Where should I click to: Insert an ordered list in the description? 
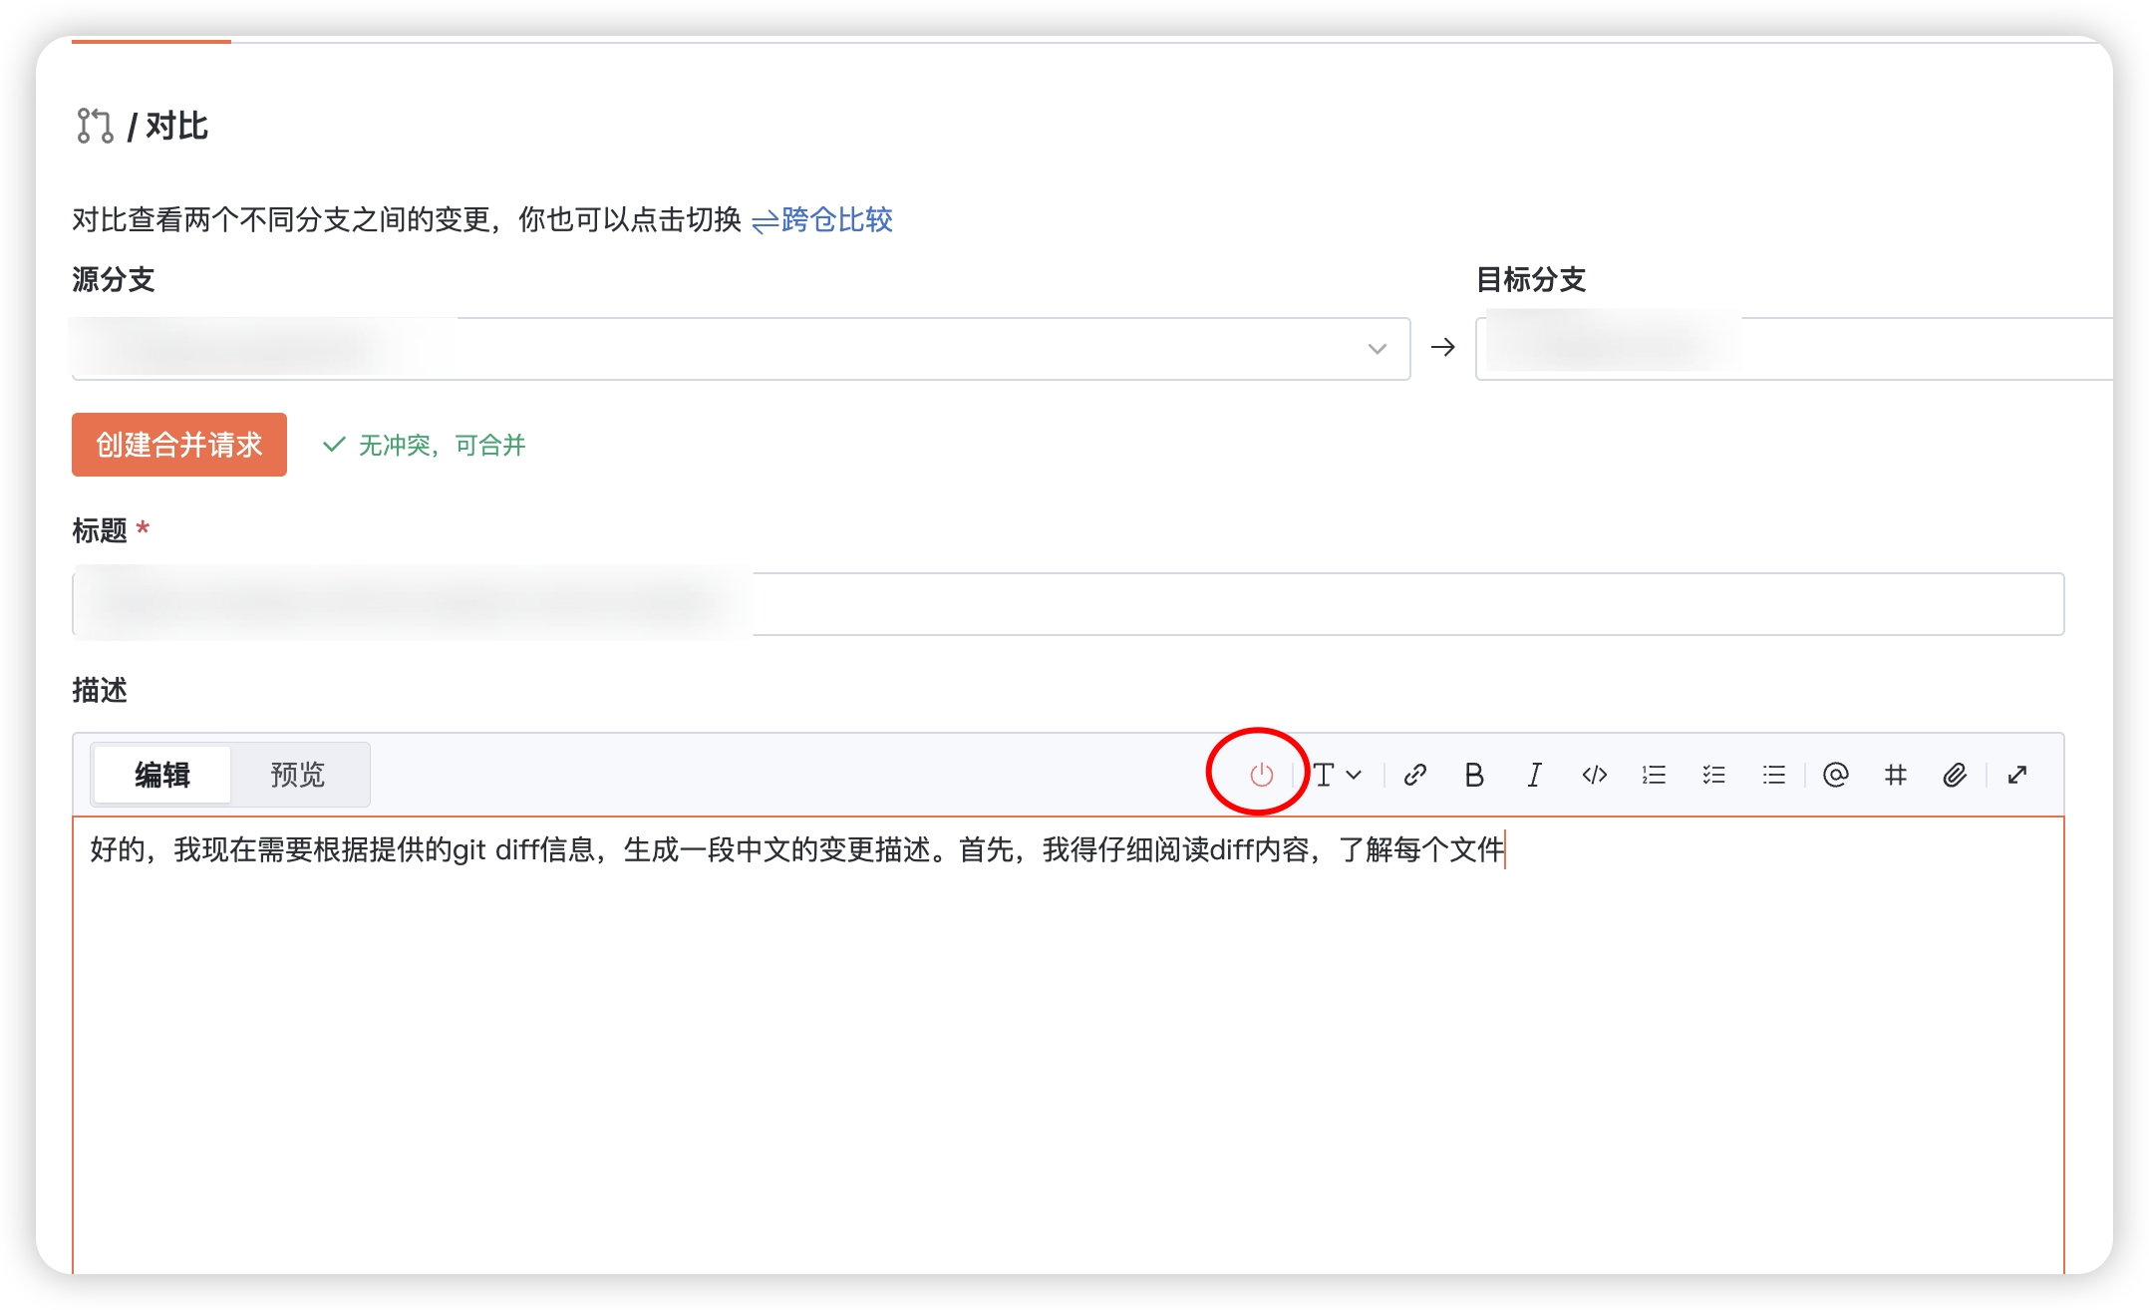(1654, 775)
